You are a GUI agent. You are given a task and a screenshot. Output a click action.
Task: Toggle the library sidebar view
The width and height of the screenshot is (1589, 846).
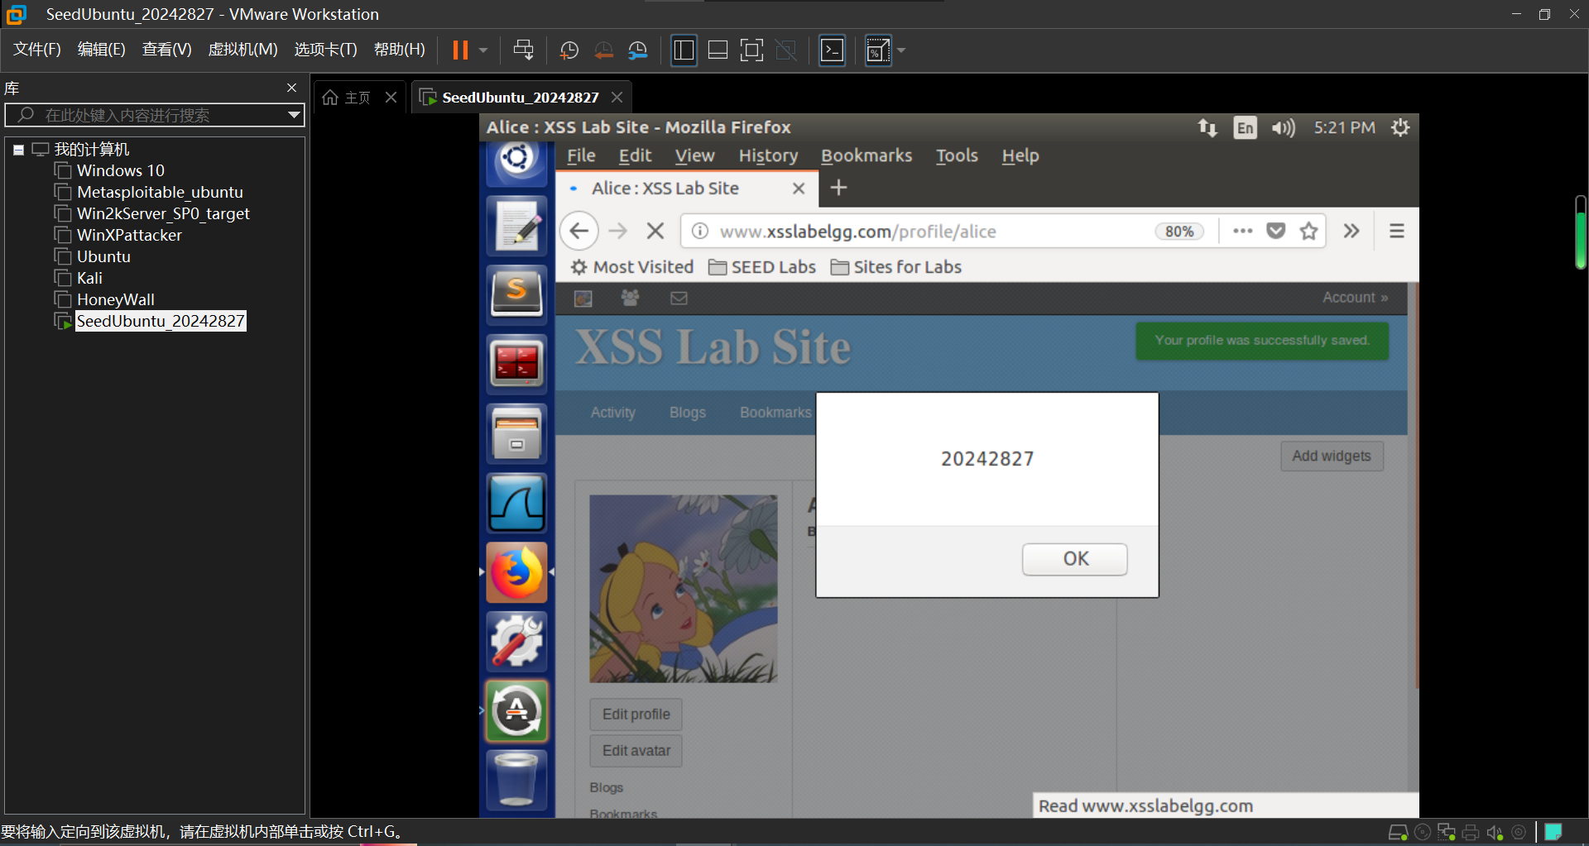[684, 50]
